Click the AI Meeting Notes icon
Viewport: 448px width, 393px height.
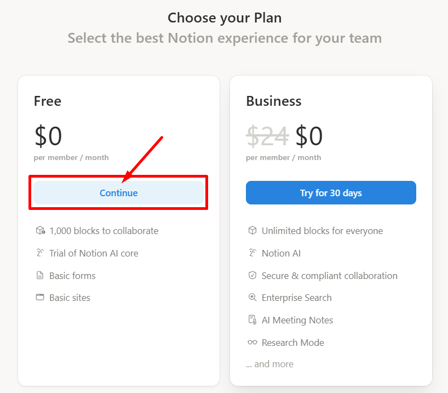[252, 320]
